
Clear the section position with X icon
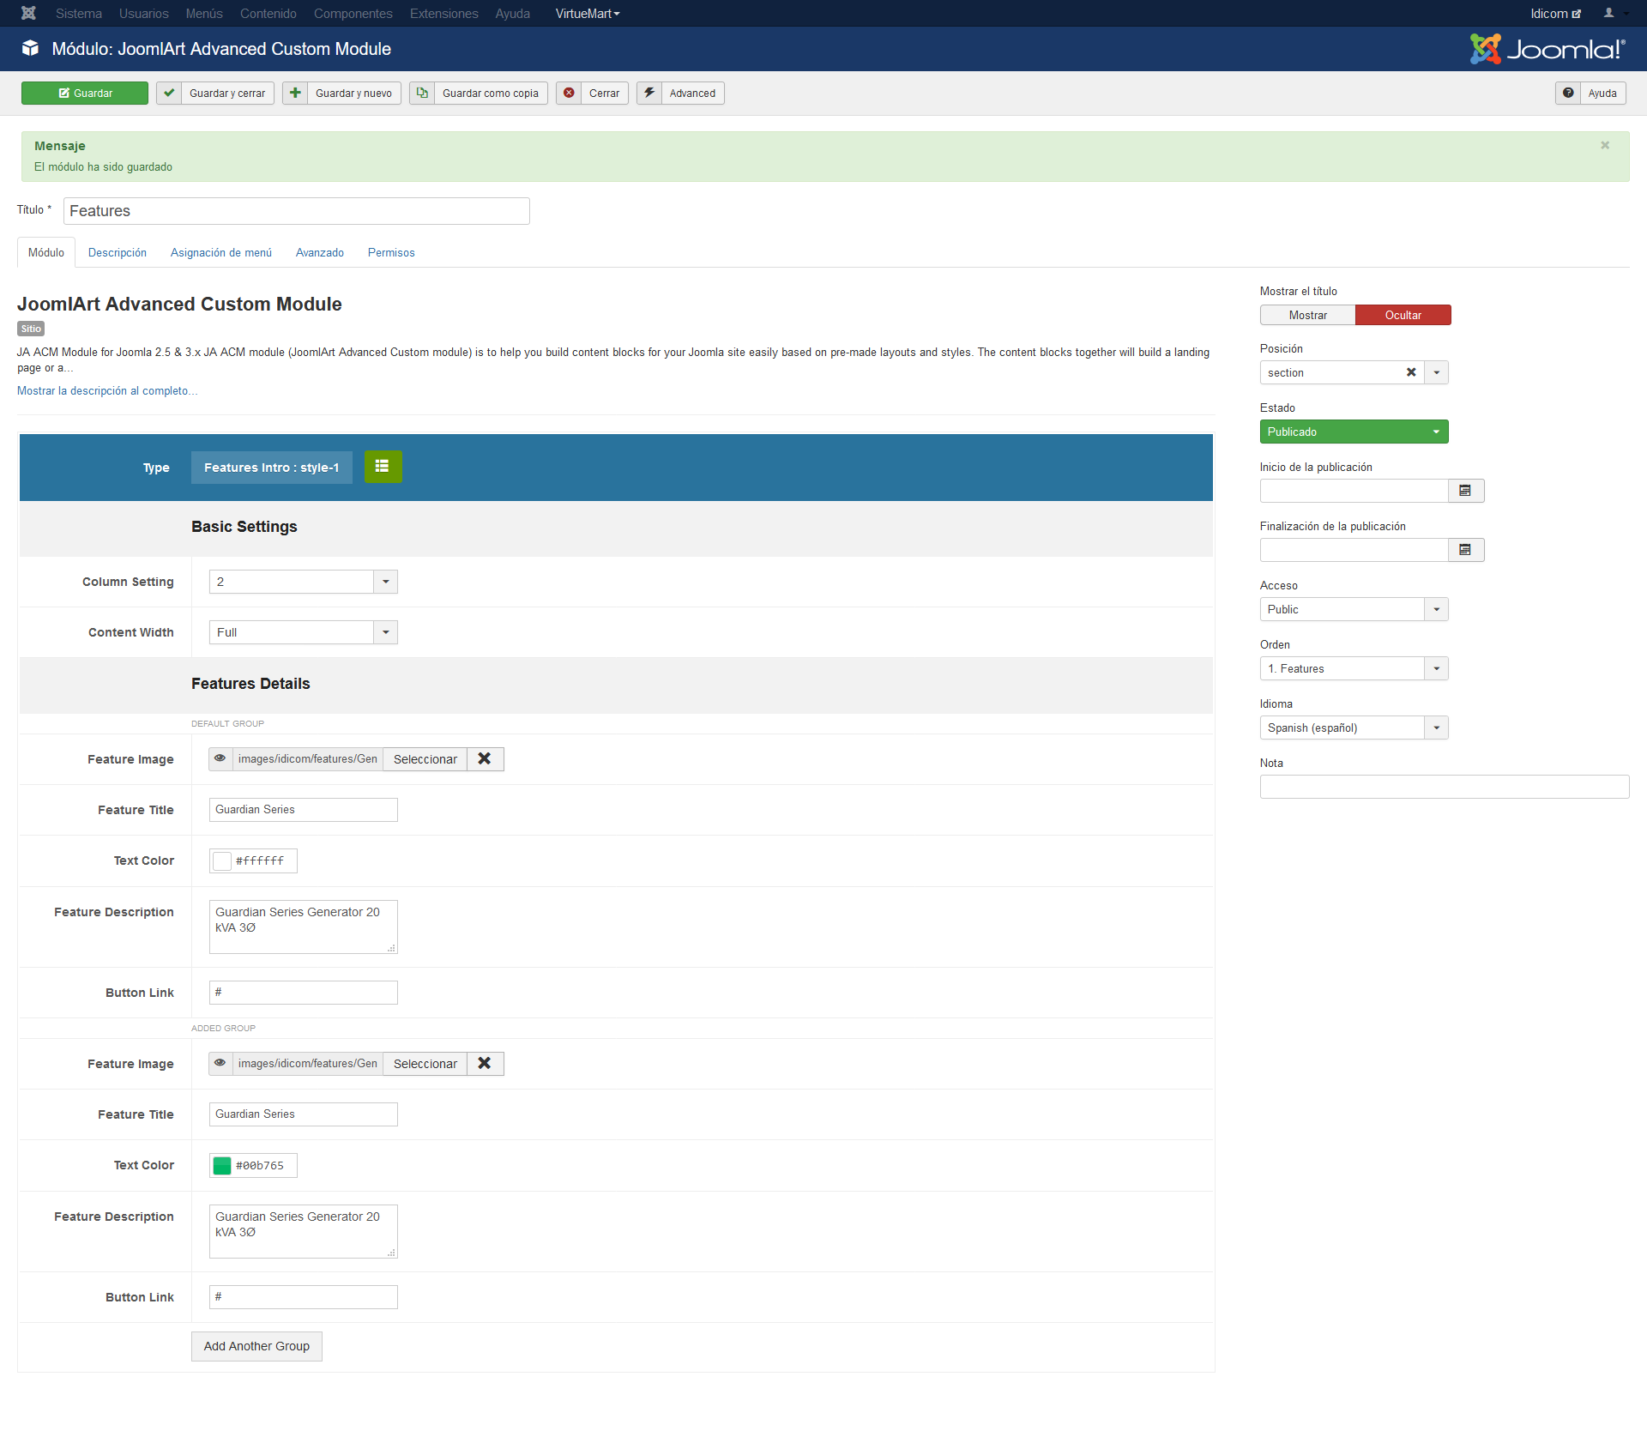coord(1411,372)
